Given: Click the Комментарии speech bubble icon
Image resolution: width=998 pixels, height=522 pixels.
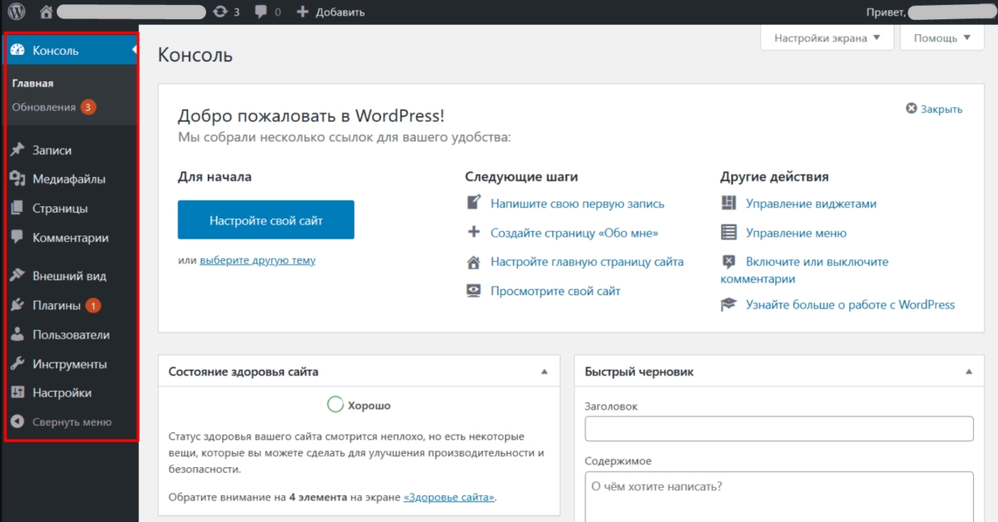Looking at the screenshot, I should 17,237.
